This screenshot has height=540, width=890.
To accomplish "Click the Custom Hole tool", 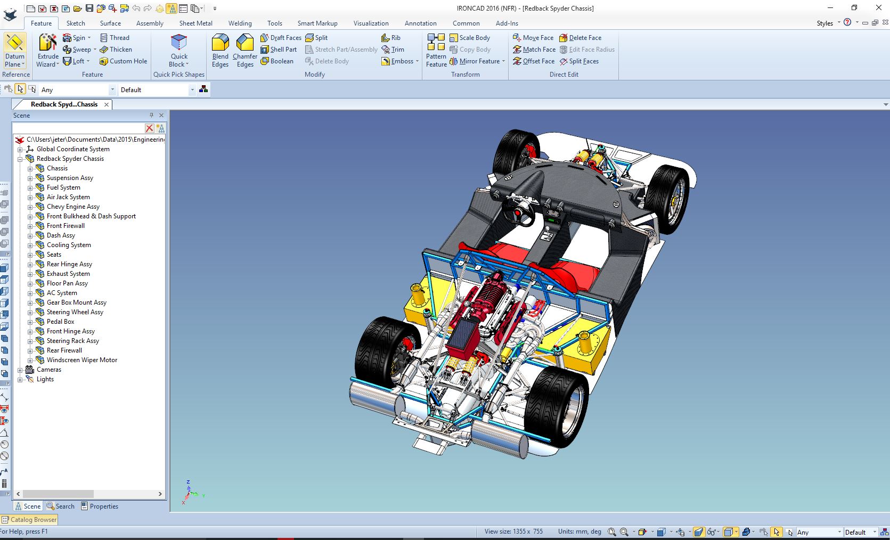I will (123, 61).
